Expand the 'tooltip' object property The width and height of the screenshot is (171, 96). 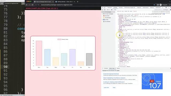(x=118, y=38)
